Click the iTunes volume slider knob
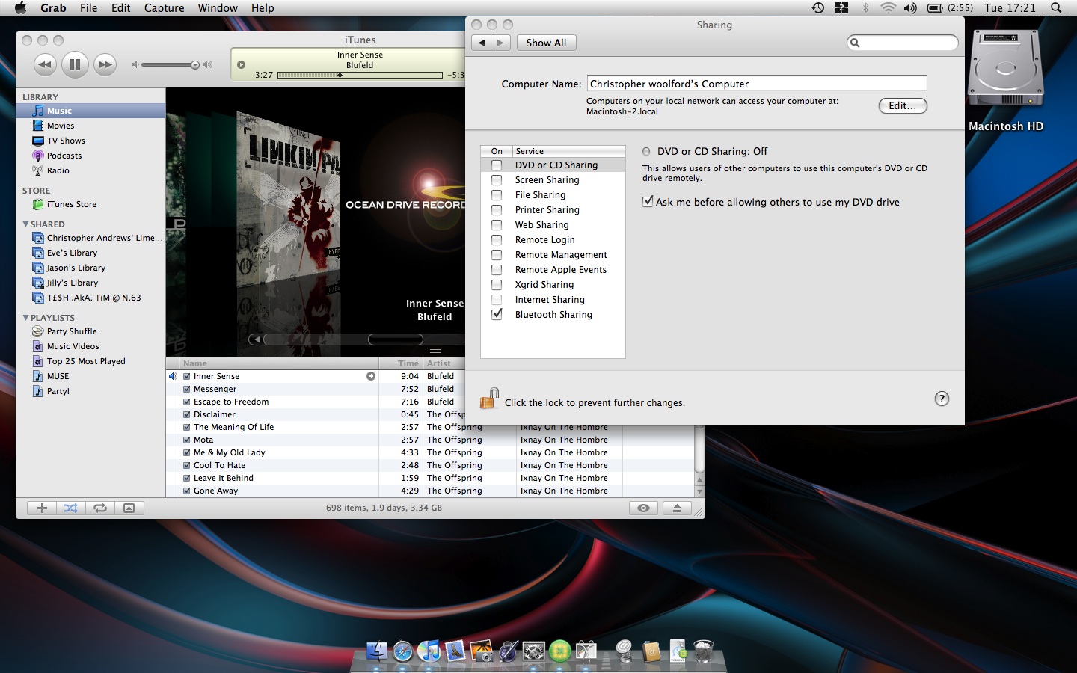The width and height of the screenshot is (1077, 673). point(195,65)
